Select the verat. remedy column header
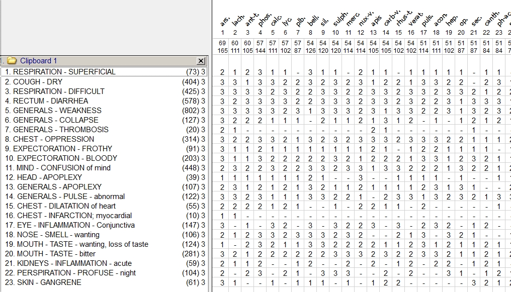The width and height of the screenshot is (511, 292). [x=415, y=20]
